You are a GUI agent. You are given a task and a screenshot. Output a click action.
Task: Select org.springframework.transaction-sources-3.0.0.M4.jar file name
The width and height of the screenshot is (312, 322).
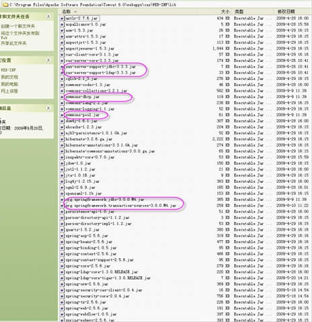(121, 206)
